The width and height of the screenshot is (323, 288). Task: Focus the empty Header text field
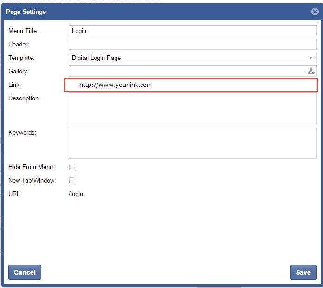pos(192,45)
